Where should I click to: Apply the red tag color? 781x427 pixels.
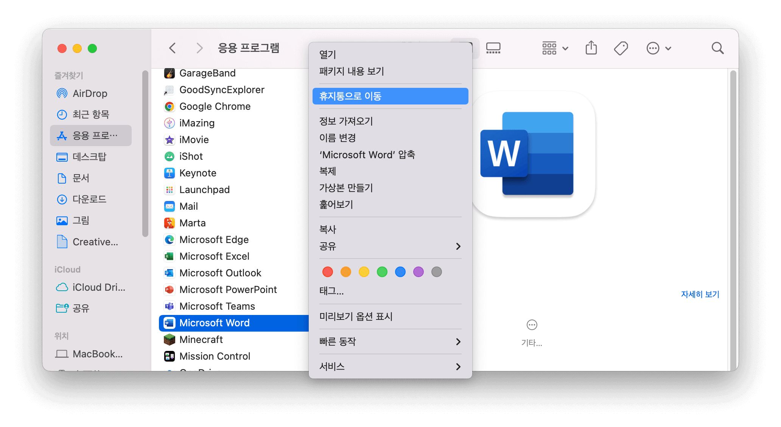click(328, 272)
